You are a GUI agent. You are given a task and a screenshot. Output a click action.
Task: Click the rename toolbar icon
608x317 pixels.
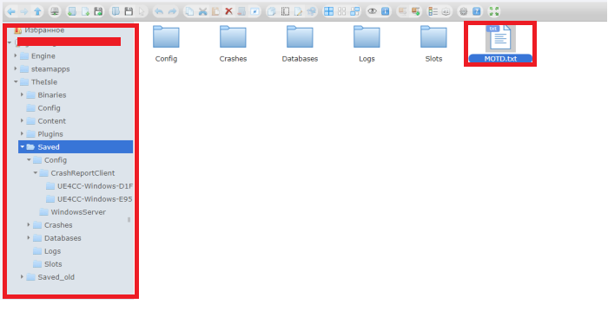point(285,11)
